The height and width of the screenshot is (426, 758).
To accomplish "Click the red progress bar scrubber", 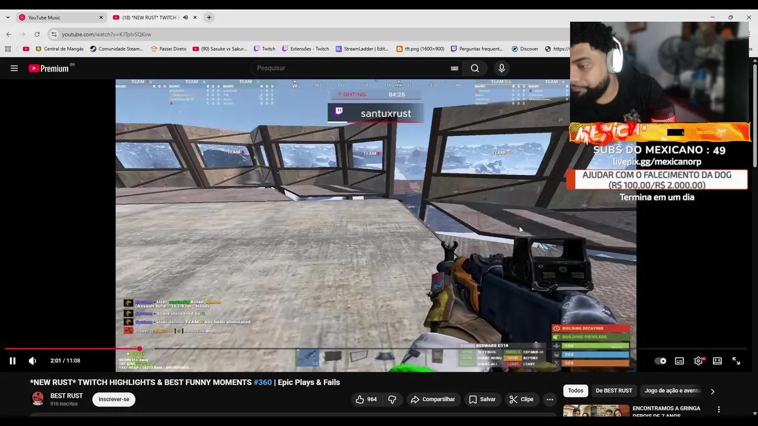I will point(140,348).
